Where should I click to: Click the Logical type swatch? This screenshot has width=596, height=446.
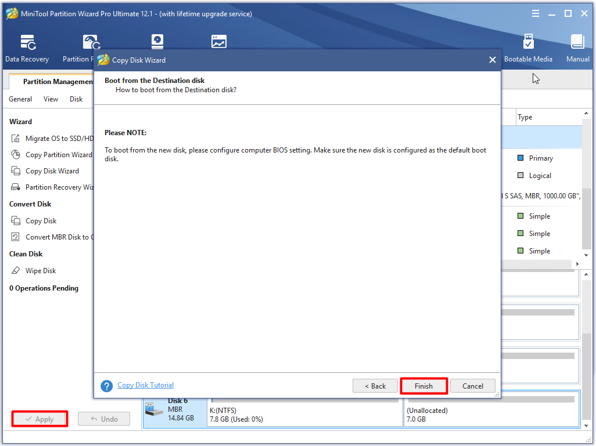[520, 175]
